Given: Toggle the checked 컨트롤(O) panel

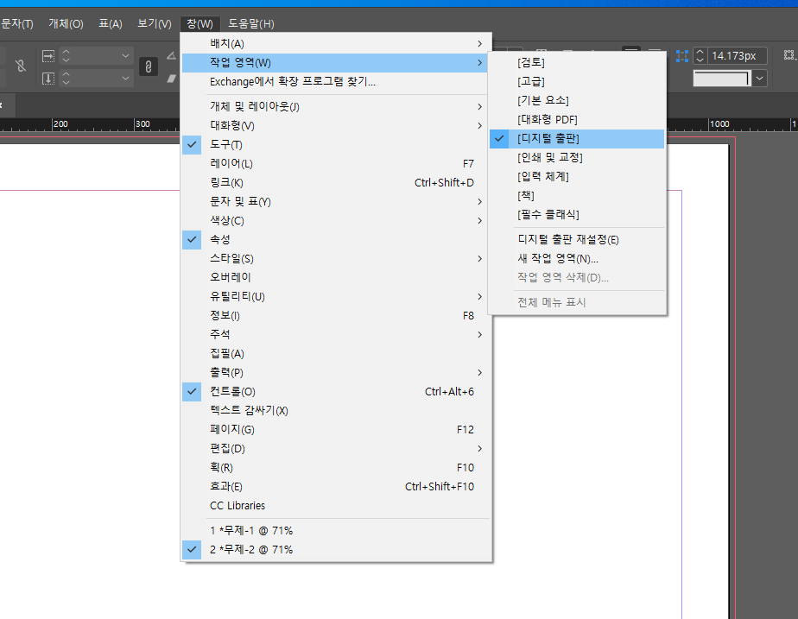Looking at the screenshot, I should point(334,392).
